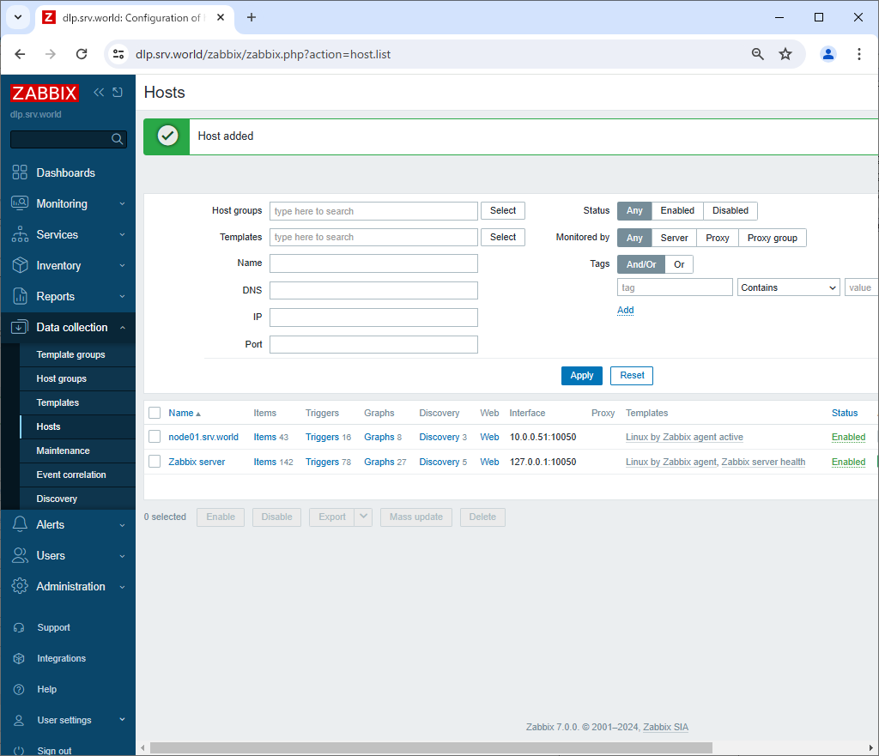Screen dimensions: 879x756
Task: Open the Chrome profile avatar
Action: tap(828, 54)
